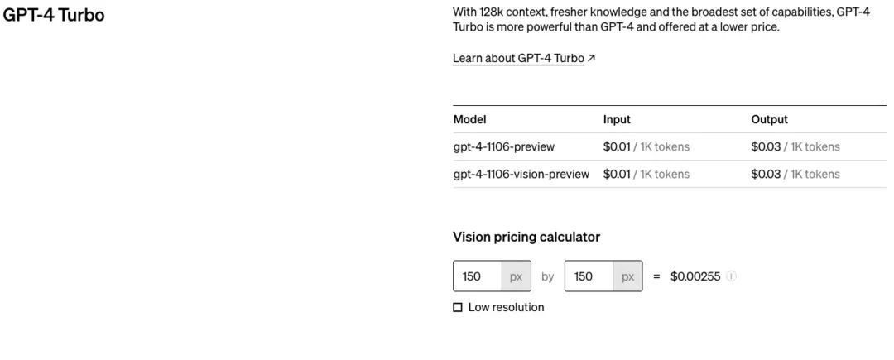
Task: Click the Input column header
Action: click(x=617, y=119)
